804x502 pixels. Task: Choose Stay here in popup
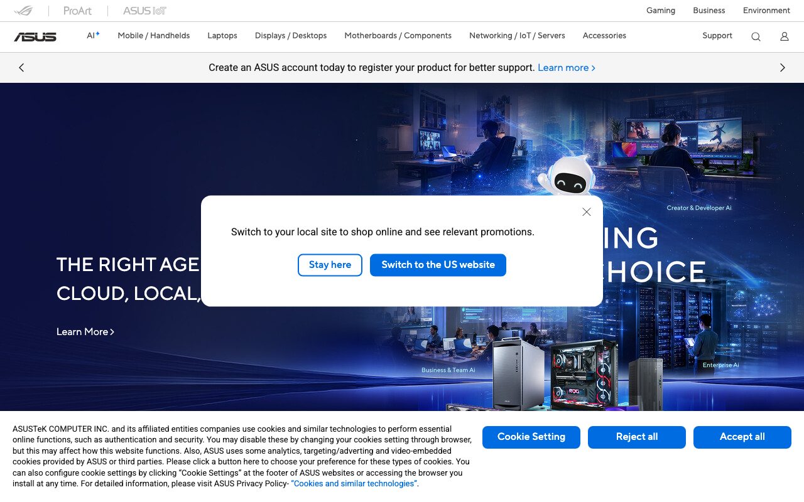click(x=330, y=265)
